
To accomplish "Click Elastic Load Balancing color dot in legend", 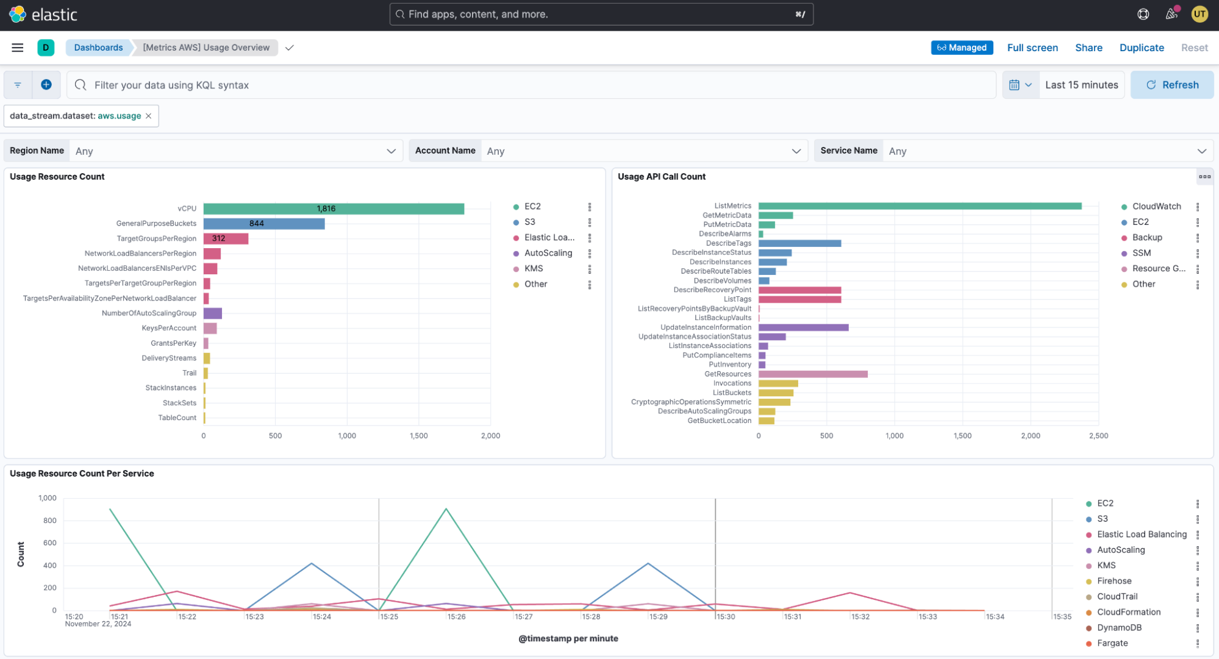I will pos(1089,535).
